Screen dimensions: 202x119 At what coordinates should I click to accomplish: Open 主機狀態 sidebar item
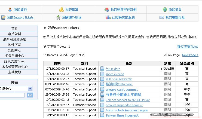point(15,72)
